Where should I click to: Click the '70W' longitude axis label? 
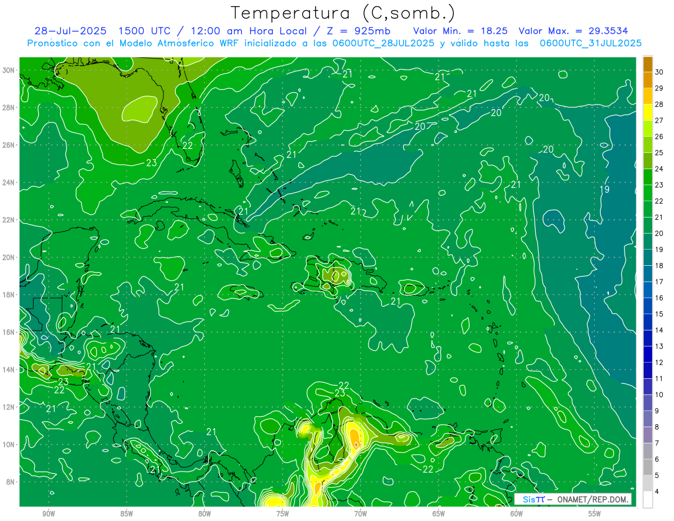[361, 514]
